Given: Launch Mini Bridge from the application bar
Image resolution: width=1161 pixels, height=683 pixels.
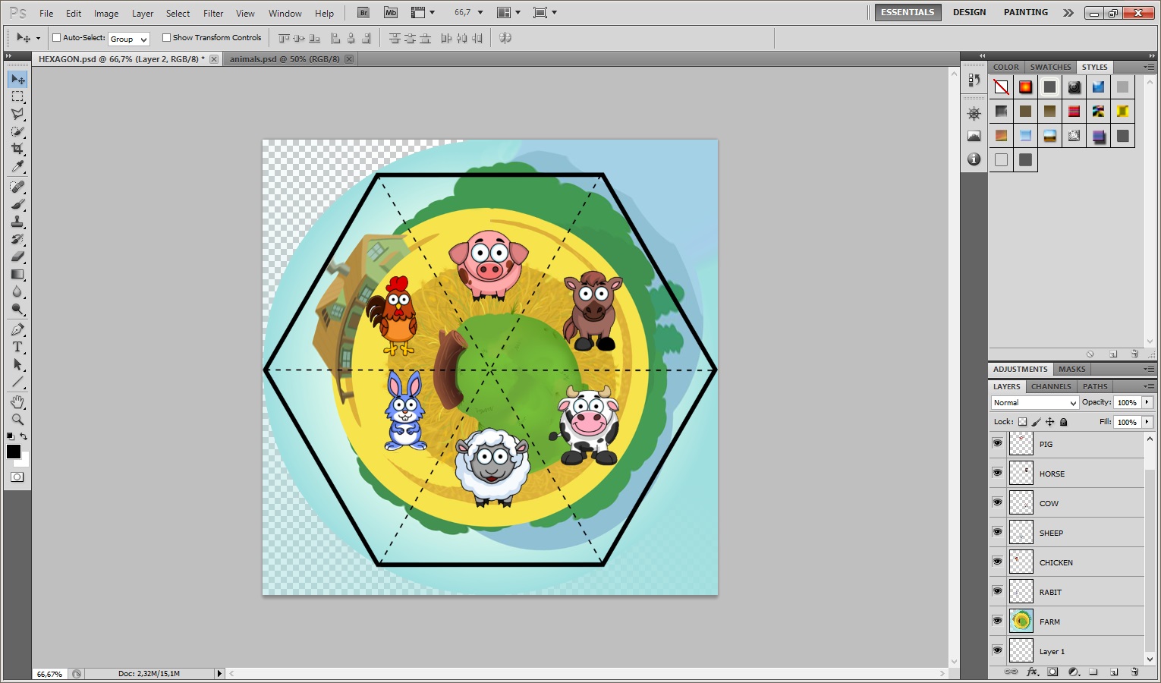Looking at the screenshot, I should [390, 13].
